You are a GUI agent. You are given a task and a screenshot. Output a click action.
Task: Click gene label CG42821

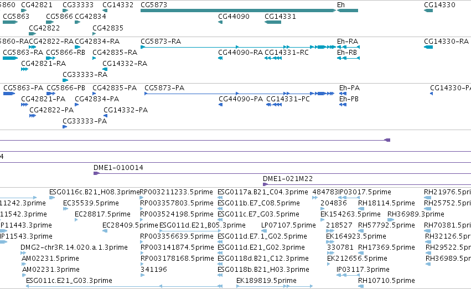coord(37,5)
